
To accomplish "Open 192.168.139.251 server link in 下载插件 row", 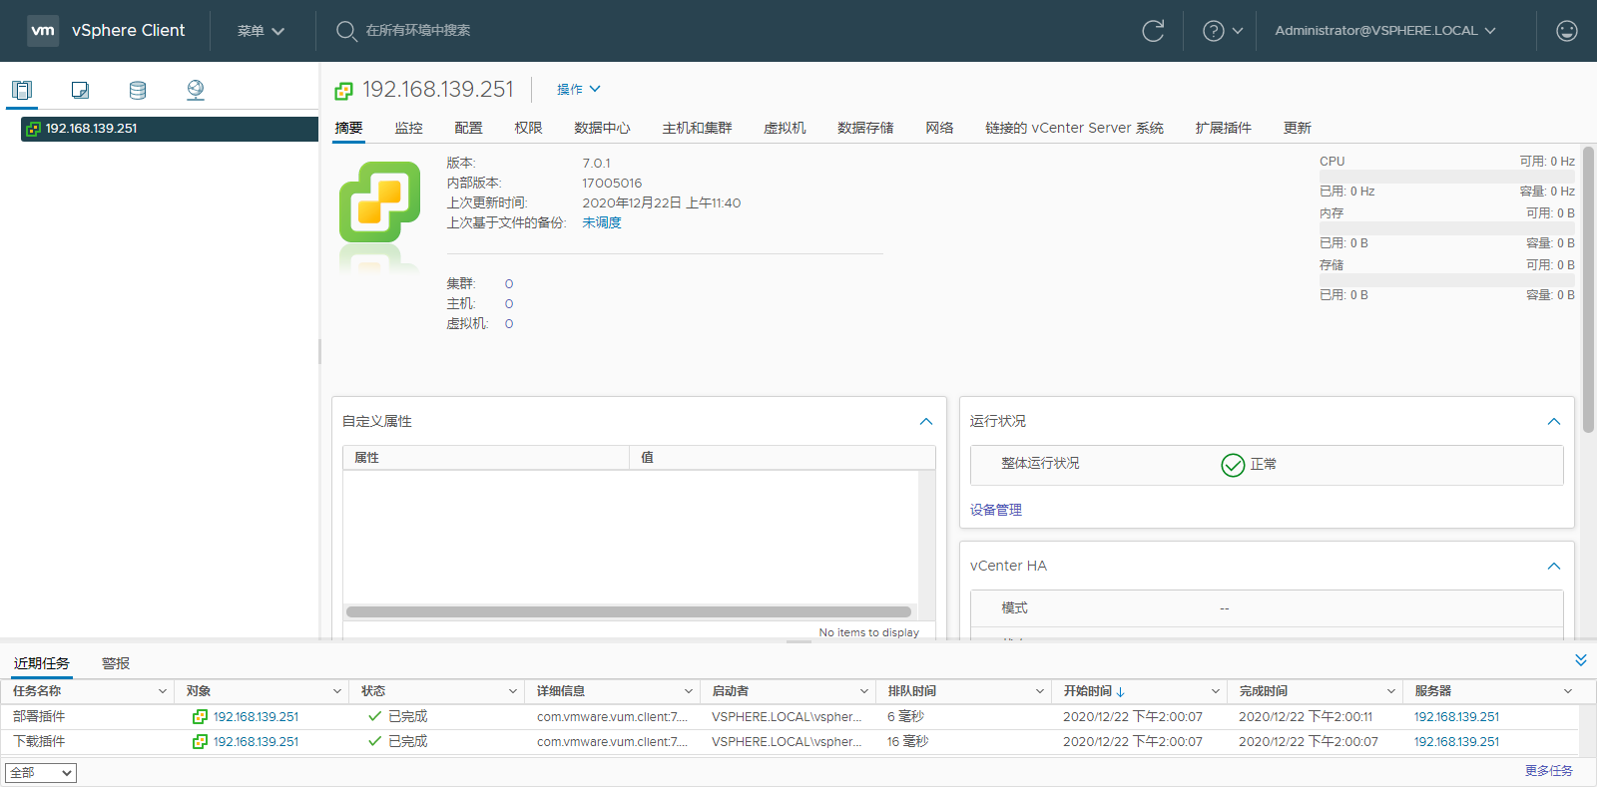I will tap(1456, 741).
